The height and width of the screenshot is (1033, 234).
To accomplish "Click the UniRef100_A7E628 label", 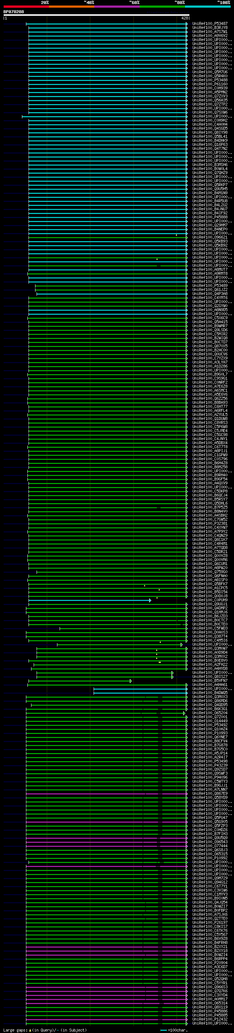I will [x=210, y=387].
